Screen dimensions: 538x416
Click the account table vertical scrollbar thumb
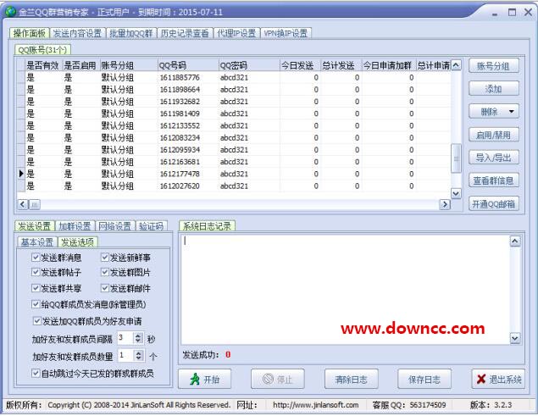456,158
